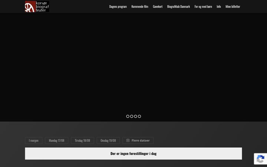
Task: Select the Tirsdag 18/08 date
Action: (x=82, y=141)
